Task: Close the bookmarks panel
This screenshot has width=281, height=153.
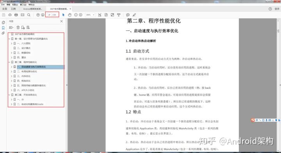Action: point(62,21)
